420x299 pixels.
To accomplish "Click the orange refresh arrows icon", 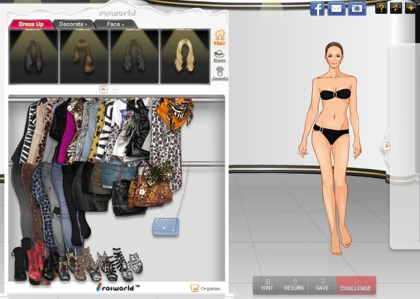I will pos(396,8).
